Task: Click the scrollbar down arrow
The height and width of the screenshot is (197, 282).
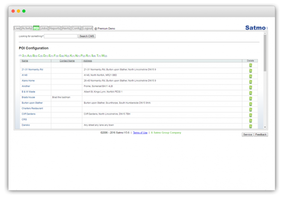Action: click(265, 127)
